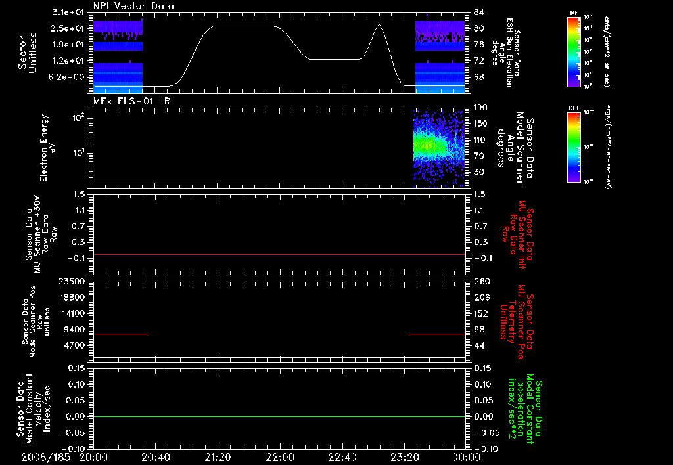
Task: Click the '21:20' time axis label
Action: (218, 457)
